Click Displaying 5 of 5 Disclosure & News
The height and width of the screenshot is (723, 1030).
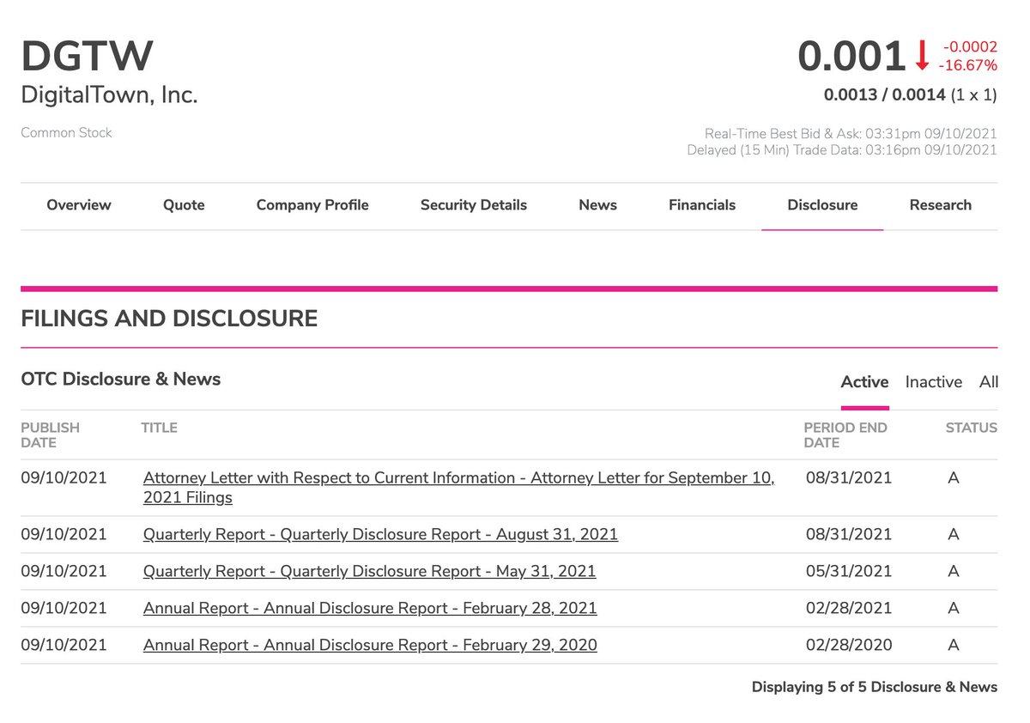coord(875,687)
